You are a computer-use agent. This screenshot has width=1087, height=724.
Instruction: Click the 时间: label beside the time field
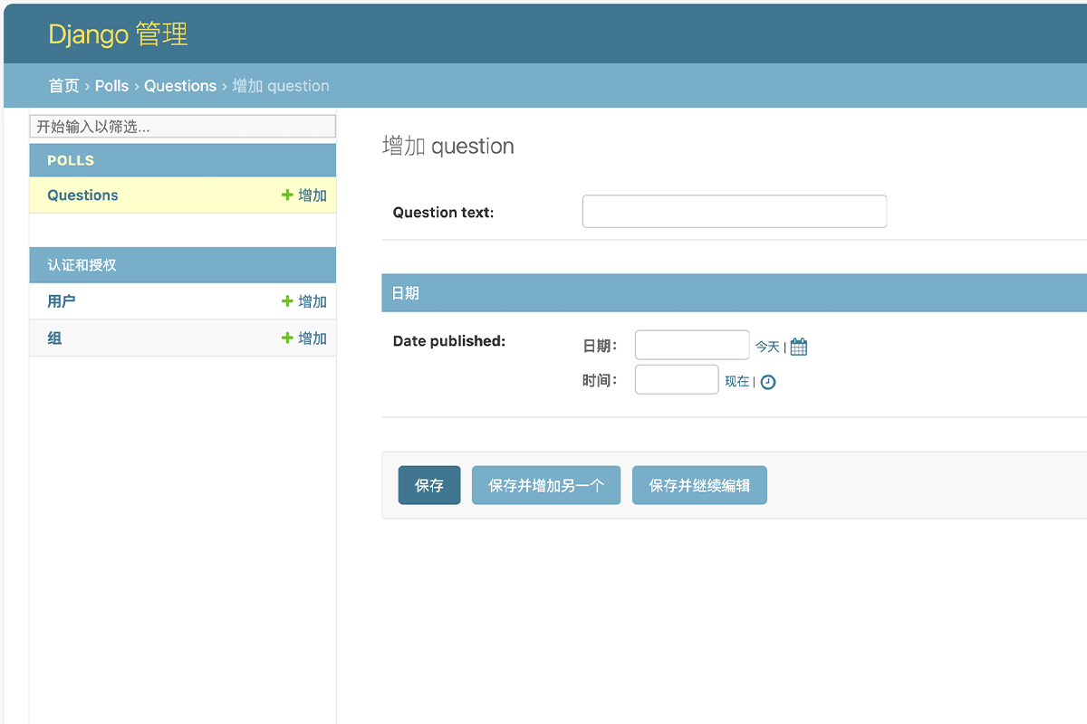600,380
